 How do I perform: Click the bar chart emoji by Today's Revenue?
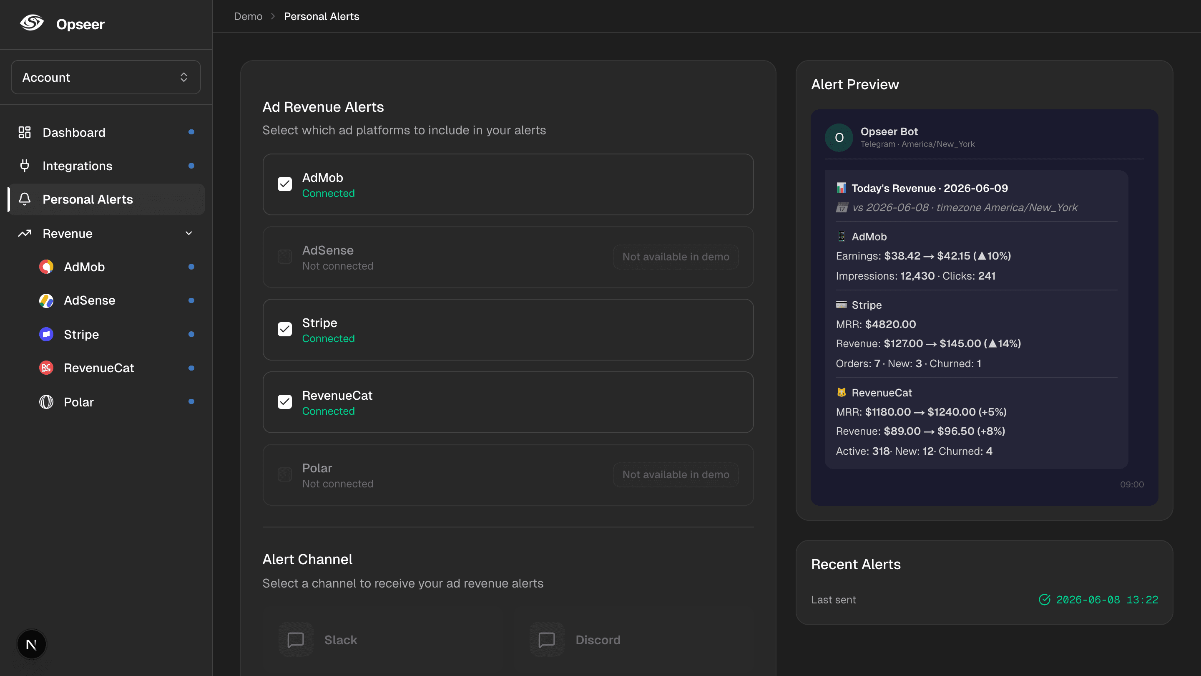tap(841, 188)
